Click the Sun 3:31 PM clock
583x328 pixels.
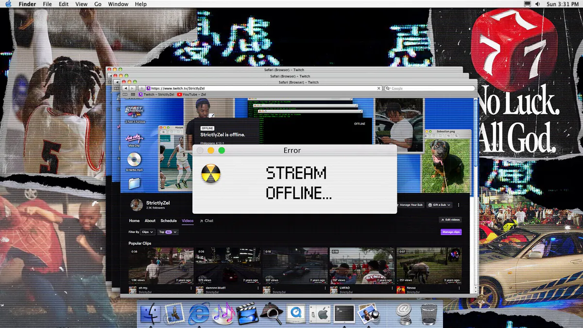(563, 4)
